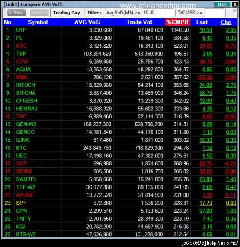Open UTP last price 10.50
240x247 pixels.
click(x=206, y=30)
